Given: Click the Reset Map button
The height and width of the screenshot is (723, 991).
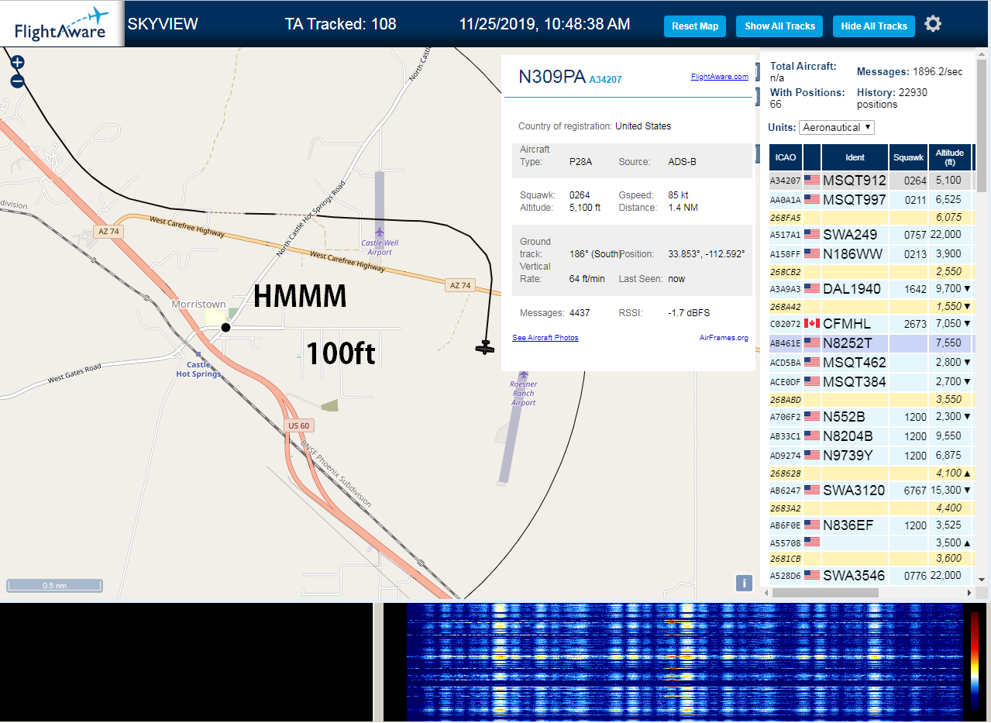Looking at the screenshot, I should [695, 26].
